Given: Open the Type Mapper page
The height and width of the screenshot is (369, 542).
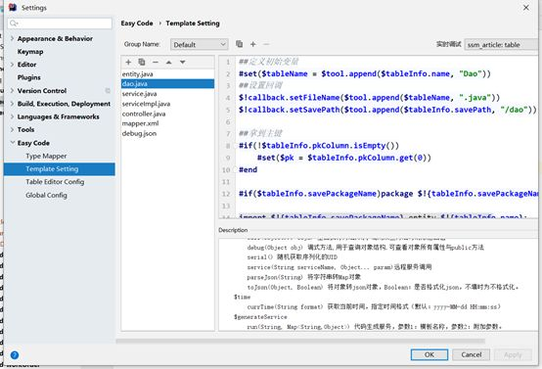Looking at the screenshot, I should pos(46,156).
